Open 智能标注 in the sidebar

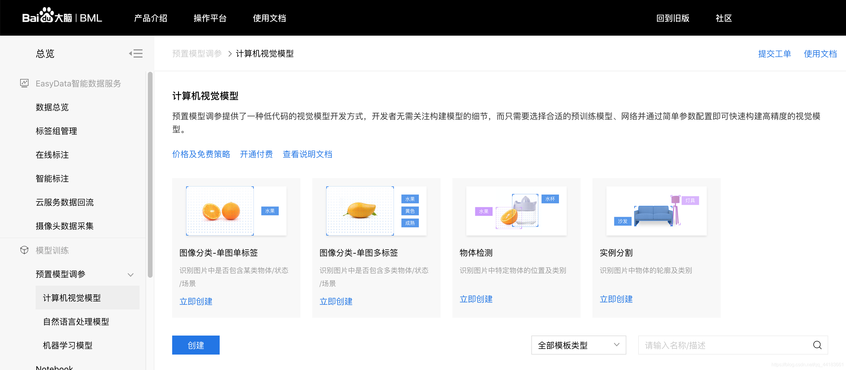tap(52, 178)
